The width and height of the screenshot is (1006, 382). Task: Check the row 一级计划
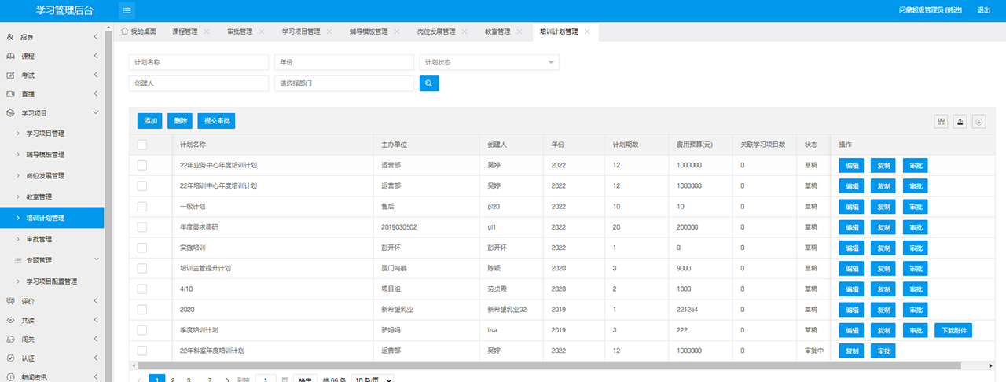[x=142, y=206]
